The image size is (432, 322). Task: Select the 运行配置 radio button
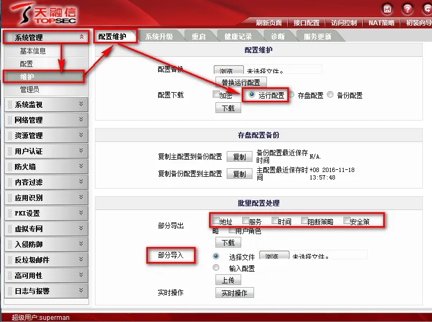pyautogui.click(x=252, y=94)
